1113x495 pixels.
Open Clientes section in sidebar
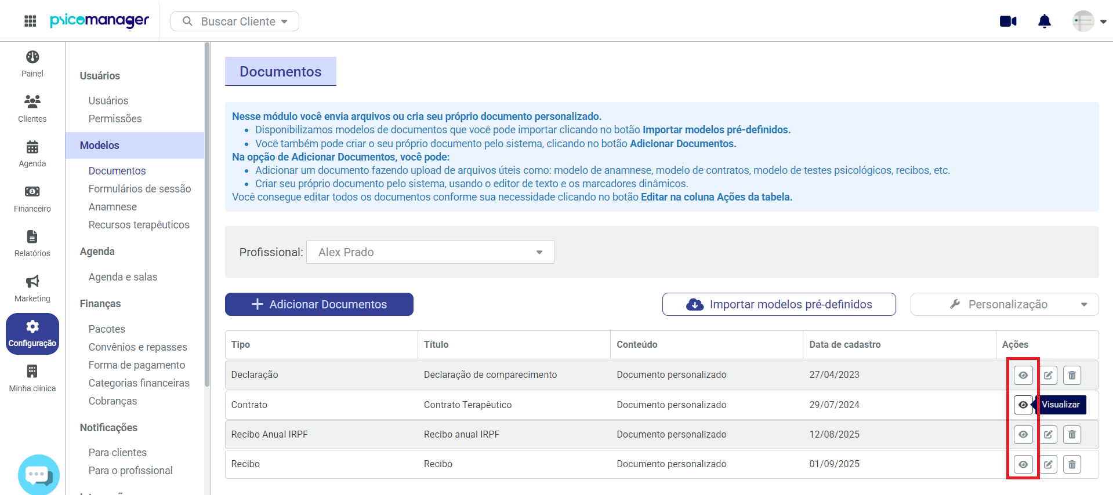click(x=32, y=109)
